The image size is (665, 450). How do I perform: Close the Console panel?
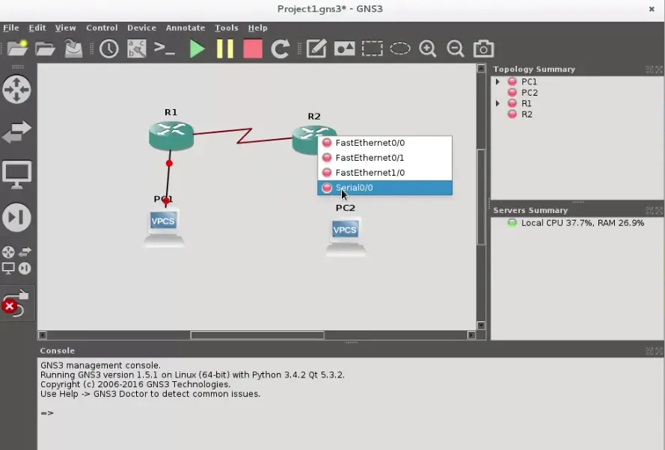[659, 351]
